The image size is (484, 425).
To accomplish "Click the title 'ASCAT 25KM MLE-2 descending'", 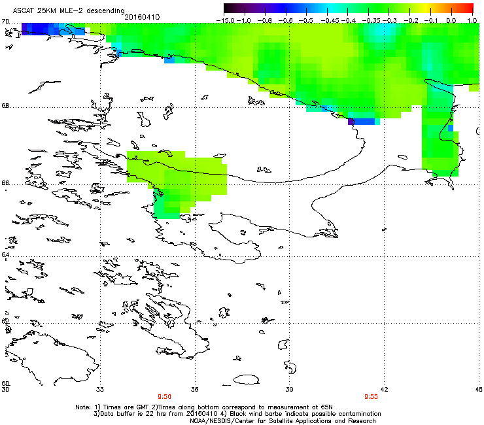I will pyautogui.click(x=69, y=10).
